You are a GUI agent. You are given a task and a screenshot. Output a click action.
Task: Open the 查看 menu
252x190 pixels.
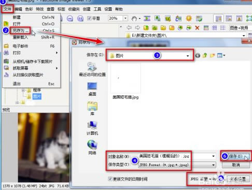[x=50, y=9]
